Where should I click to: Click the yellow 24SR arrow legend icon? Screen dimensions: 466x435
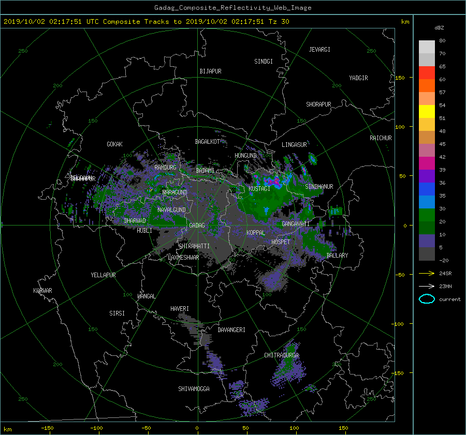(x=427, y=273)
